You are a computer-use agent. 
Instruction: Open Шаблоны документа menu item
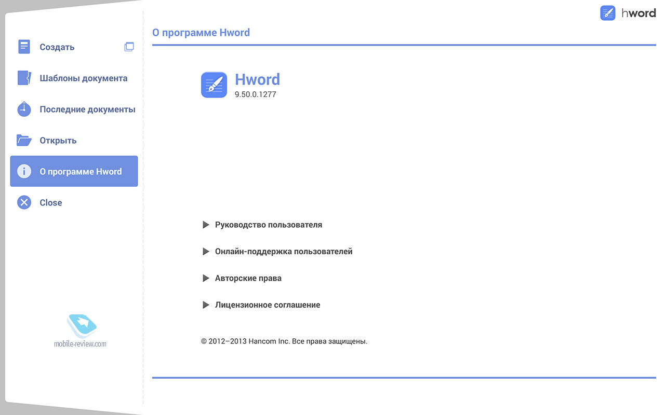point(74,78)
